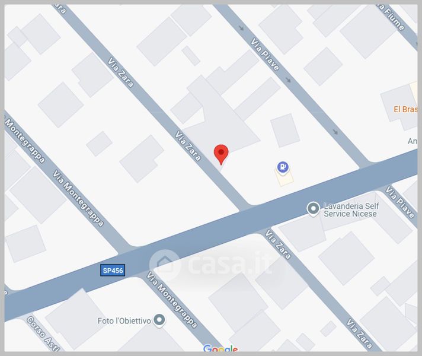Click the Via Zara label in the bottom right
Viewport: 422px width, 356px height.
coord(359,333)
